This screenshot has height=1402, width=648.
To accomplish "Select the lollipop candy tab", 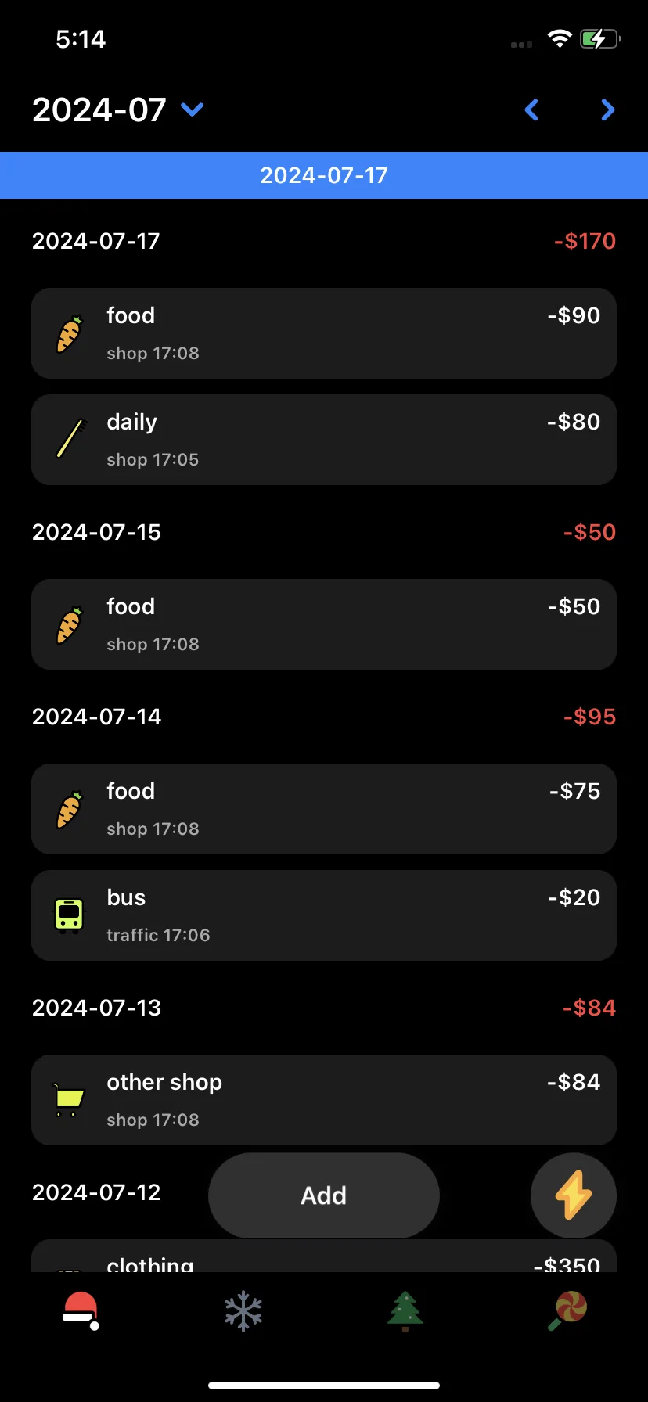I will 567,1310.
